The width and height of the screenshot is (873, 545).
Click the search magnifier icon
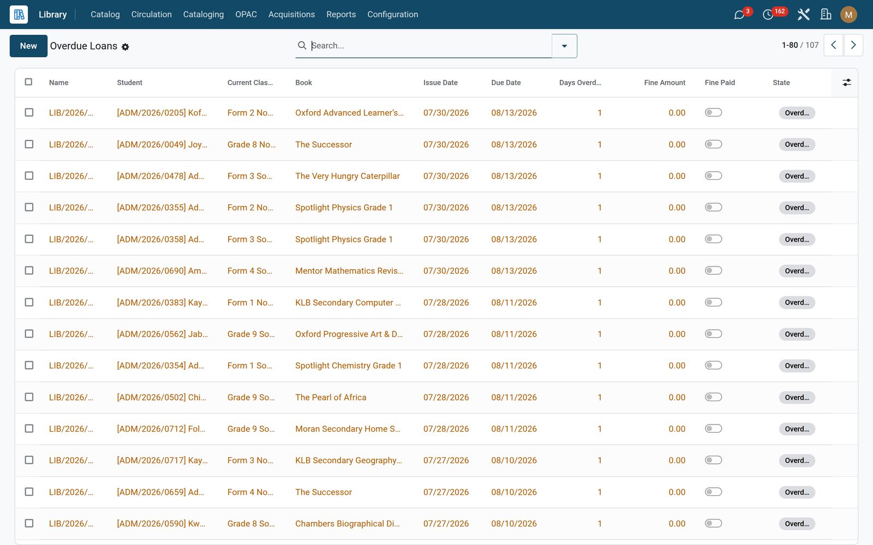[302, 45]
